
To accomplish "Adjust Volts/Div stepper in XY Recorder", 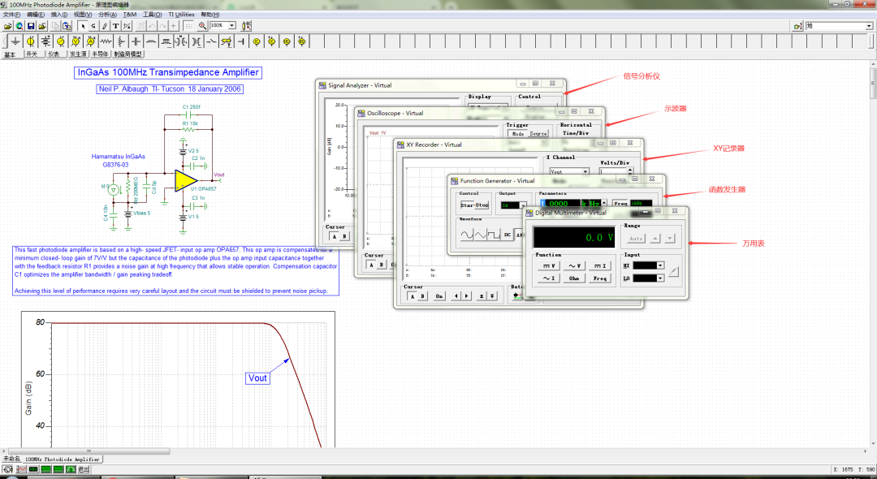I will coord(630,171).
